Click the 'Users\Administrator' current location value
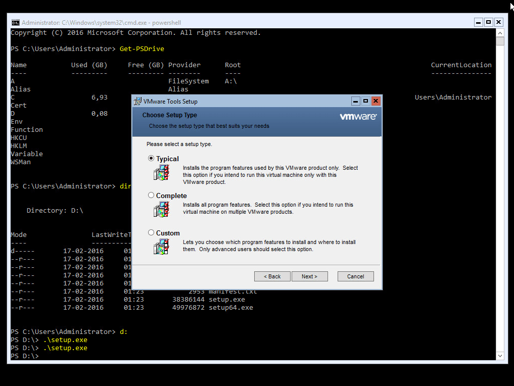The height and width of the screenshot is (386, 514). click(x=453, y=98)
